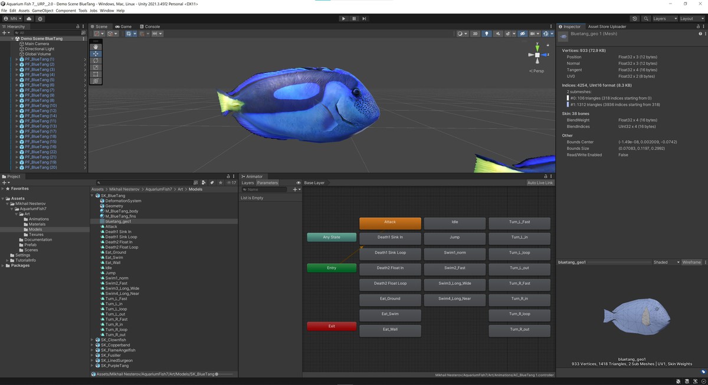Open the MN account dropdown
This screenshot has width=708, height=385.
coord(12,19)
